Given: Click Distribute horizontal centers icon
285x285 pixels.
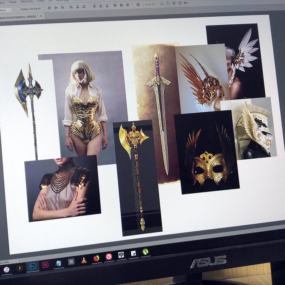Looking at the screenshot, I should coord(122,5).
